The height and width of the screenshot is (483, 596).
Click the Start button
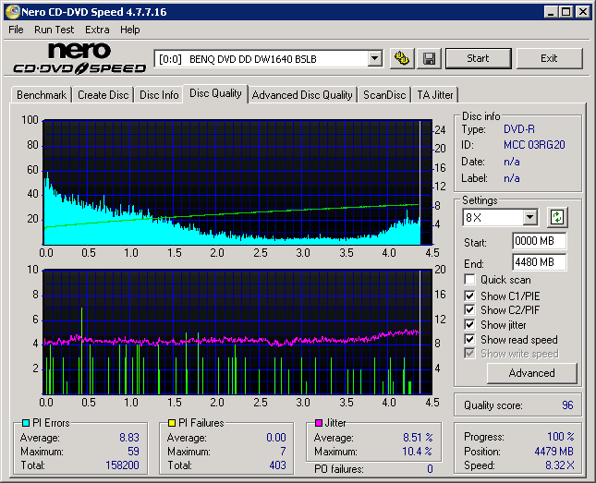click(x=478, y=58)
